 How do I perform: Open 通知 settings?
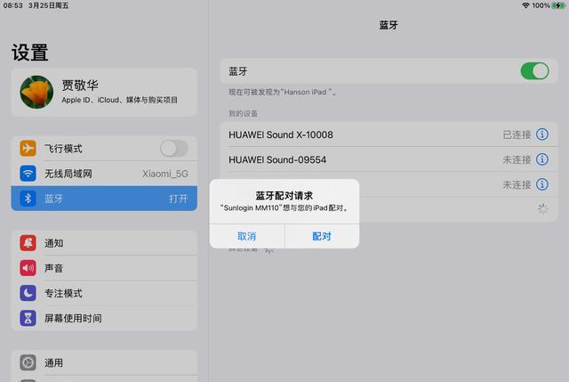click(x=104, y=243)
